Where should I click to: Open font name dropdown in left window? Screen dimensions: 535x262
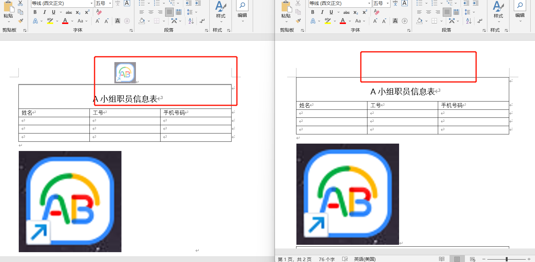(92, 3)
